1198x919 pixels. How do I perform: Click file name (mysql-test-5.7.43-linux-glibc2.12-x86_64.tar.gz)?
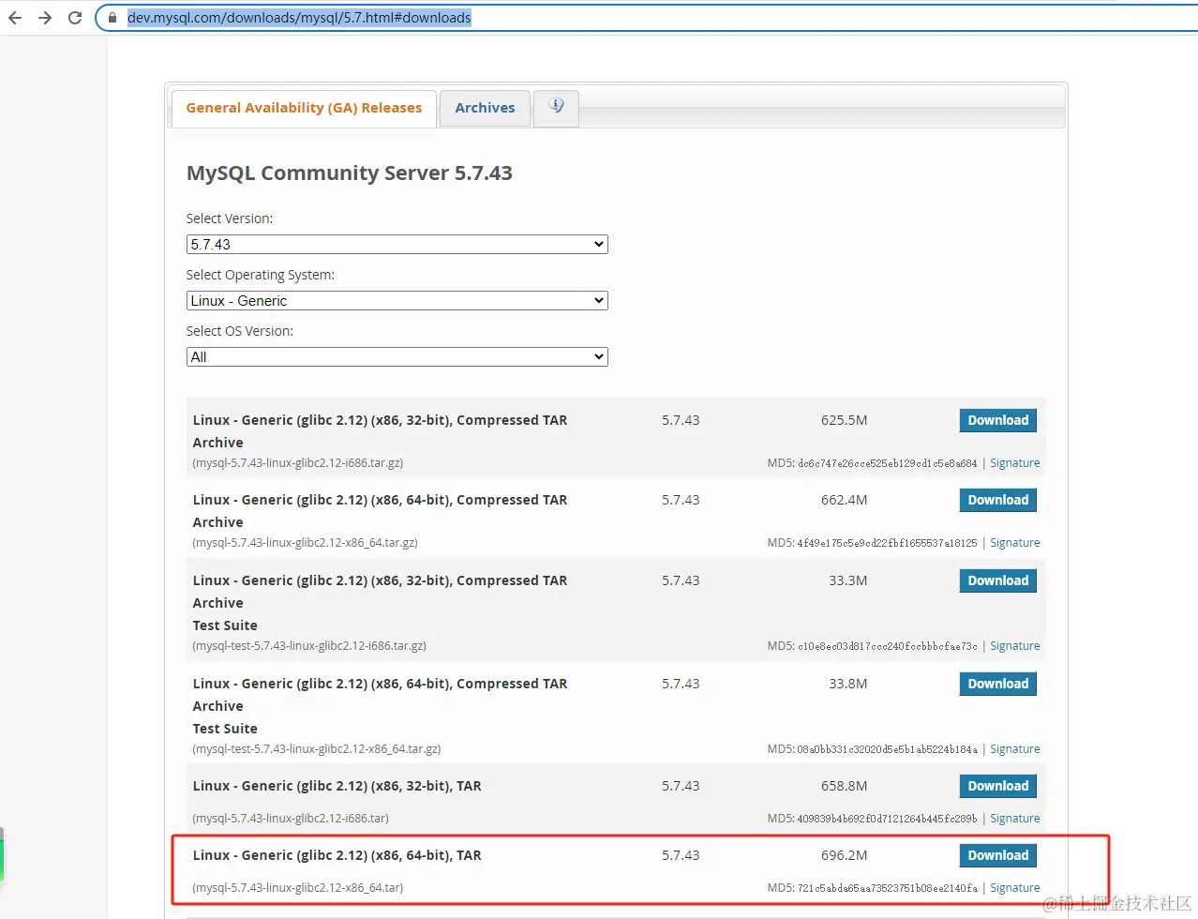point(317,749)
